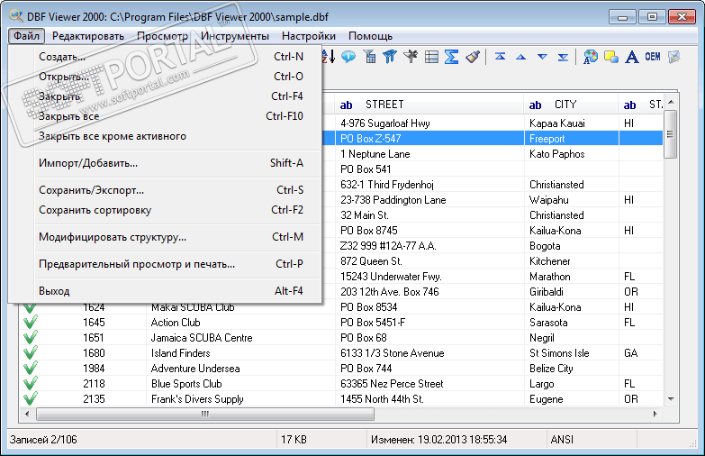This screenshot has width=705, height=456.
Task: Jump to last record arrow icon
Action: [563, 57]
